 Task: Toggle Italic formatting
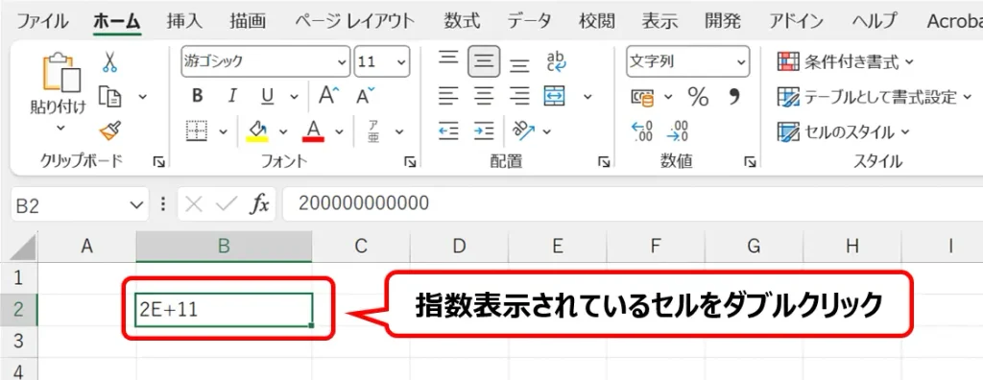tap(232, 96)
